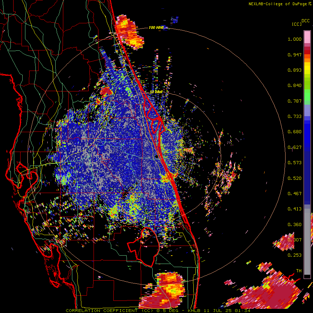The height and width of the screenshot is (313, 313).
Task: Pick the yellow band on the color scale
Action: click(307, 68)
